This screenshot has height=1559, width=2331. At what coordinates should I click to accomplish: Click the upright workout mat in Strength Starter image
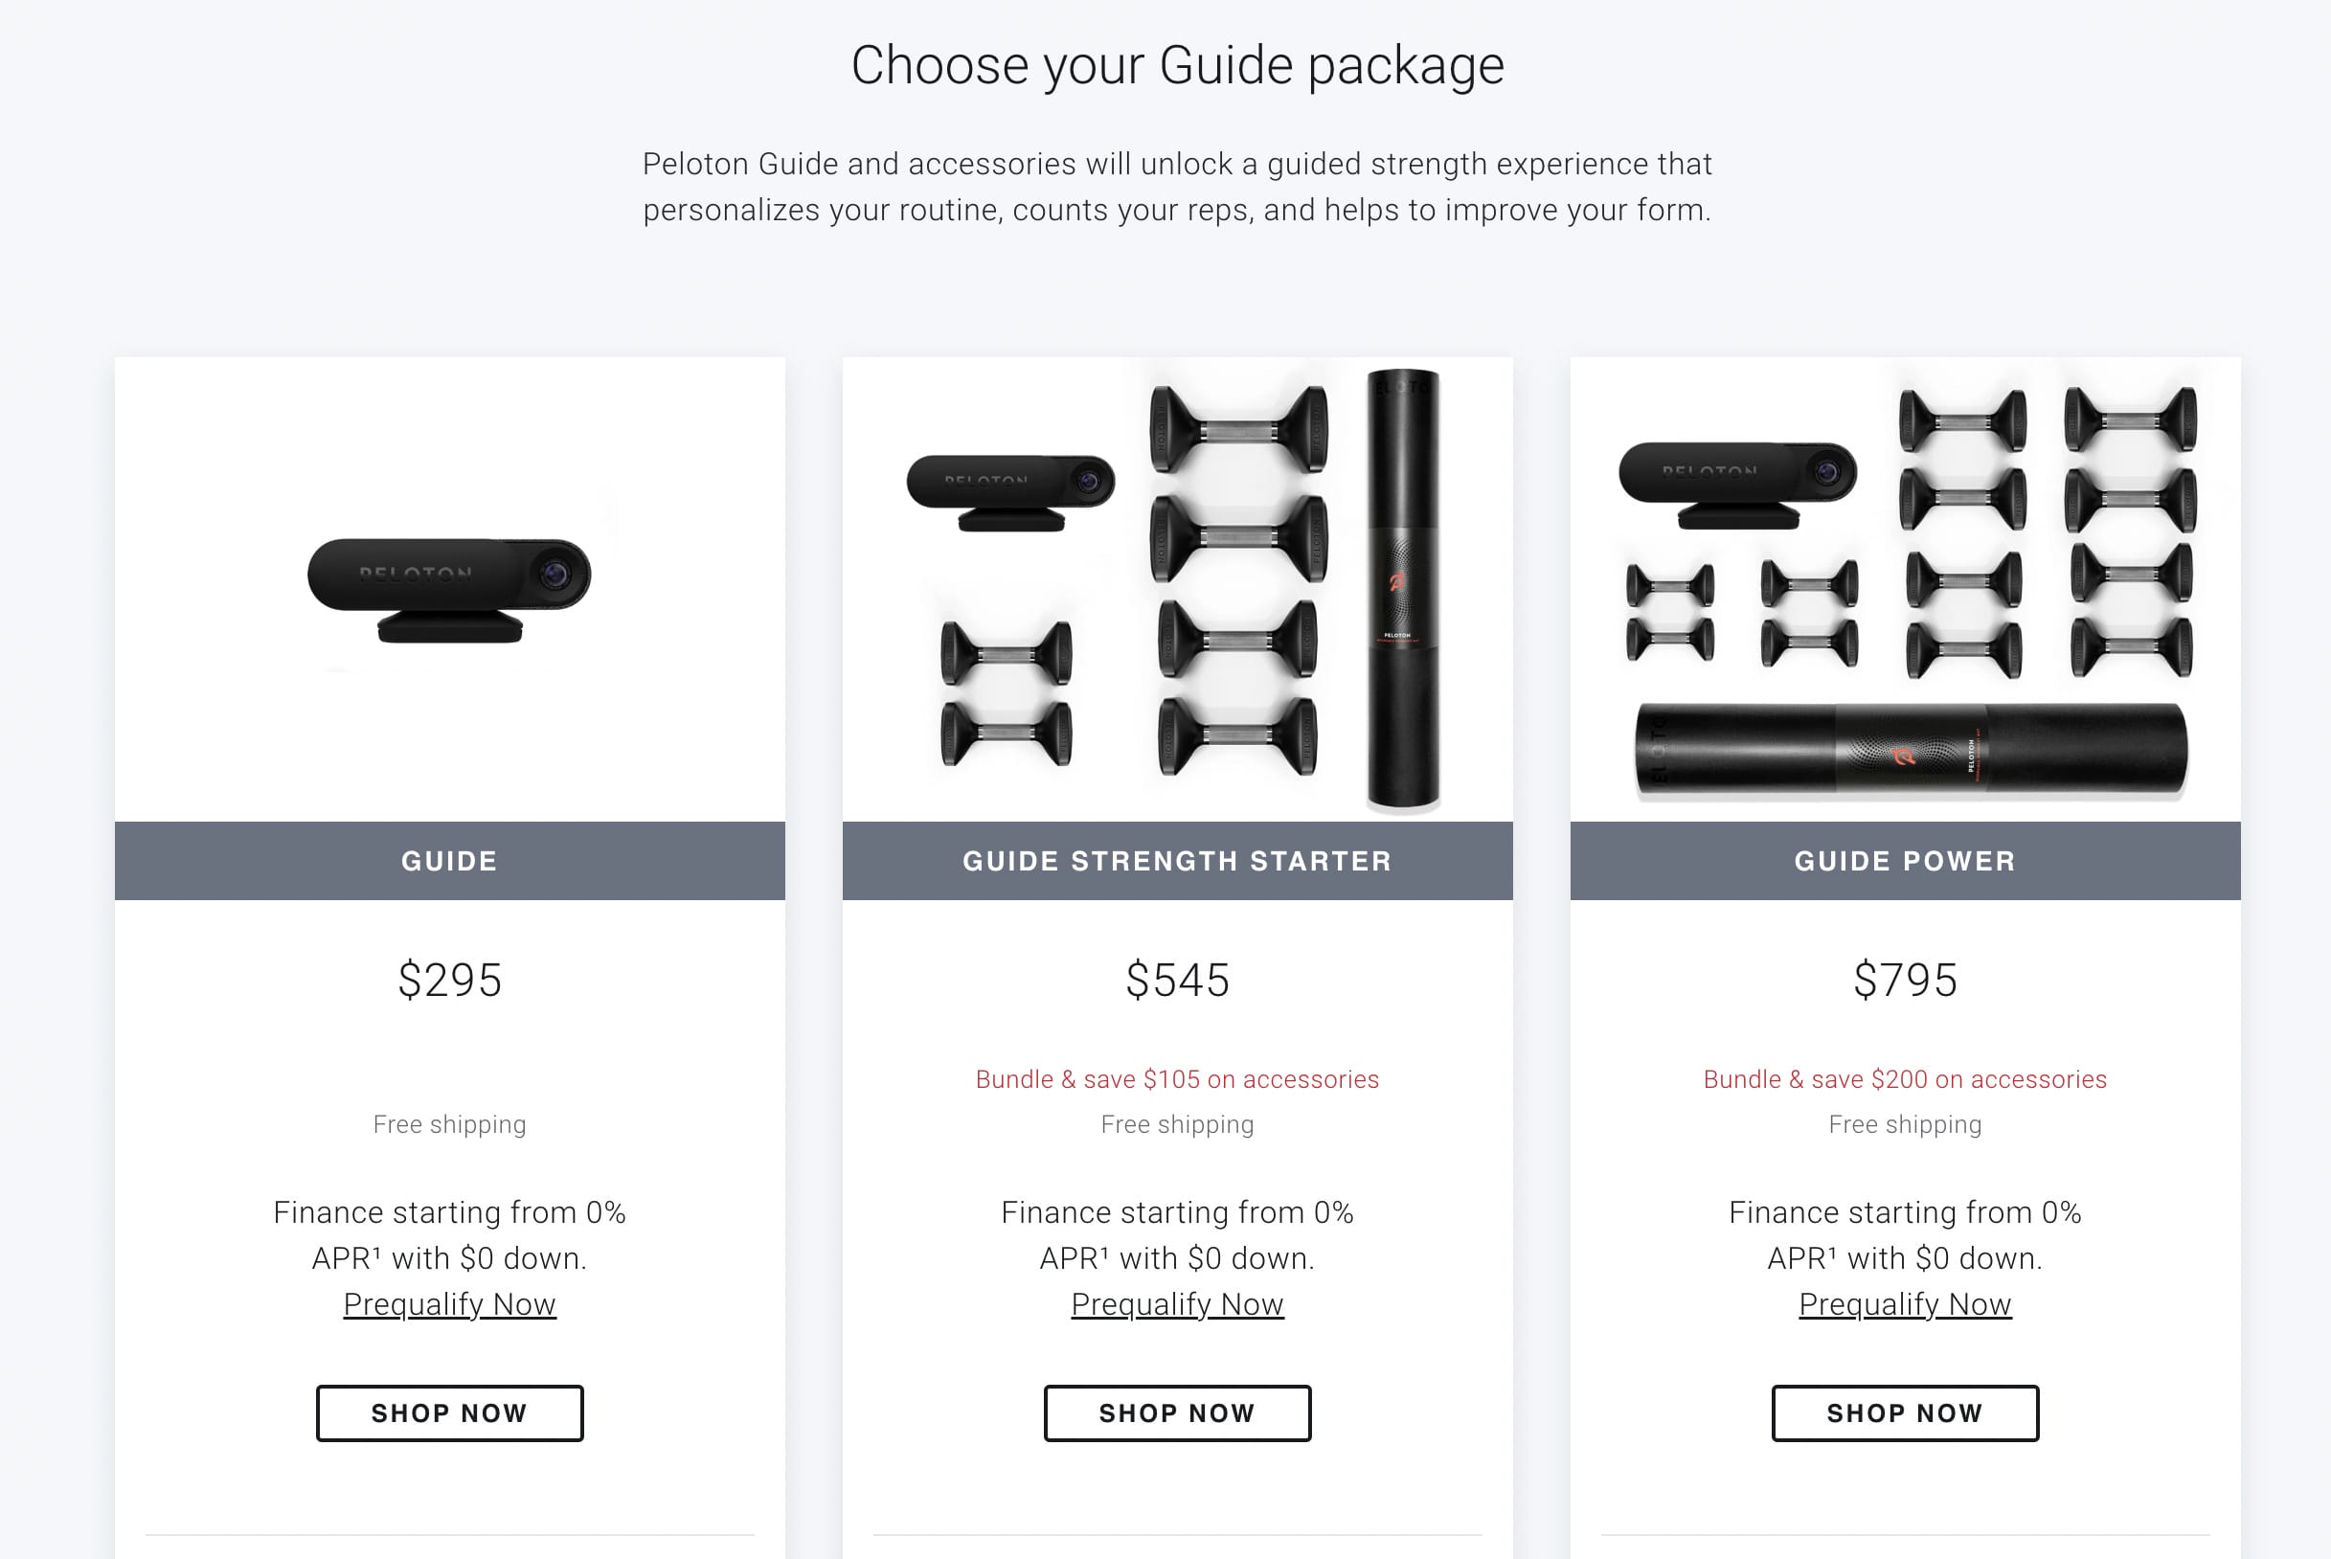(1403, 587)
